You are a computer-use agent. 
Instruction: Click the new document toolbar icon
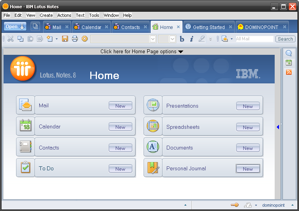pos(50,39)
